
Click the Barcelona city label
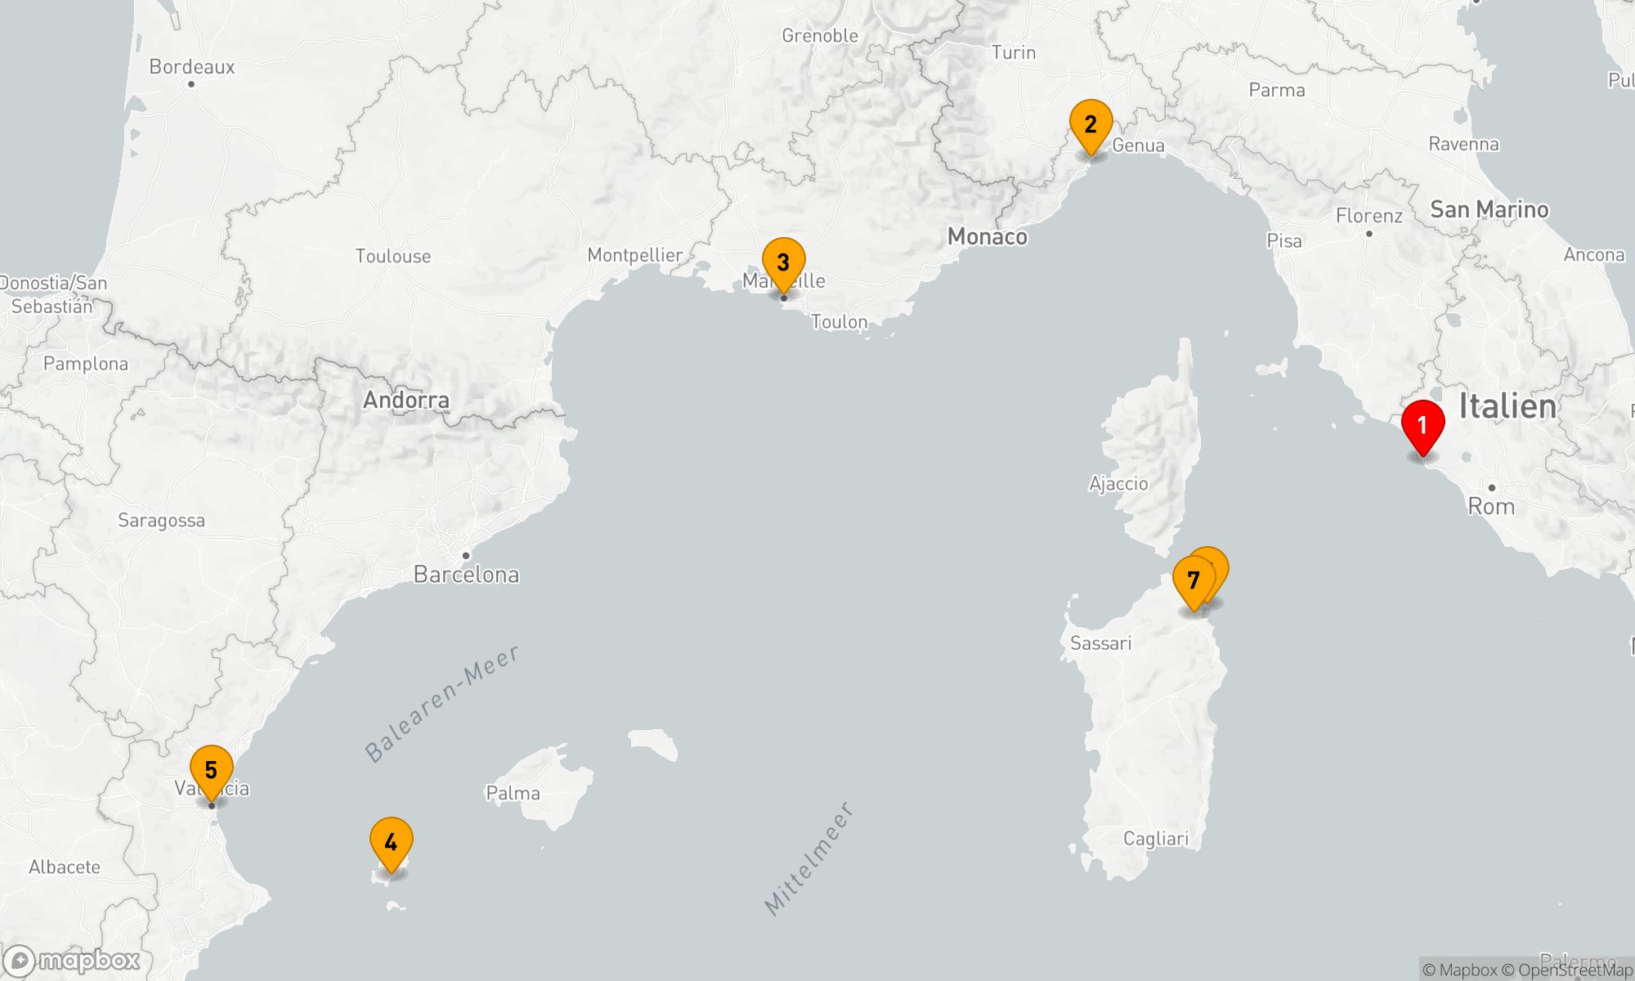click(x=466, y=575)
